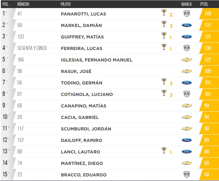Click the RAM logo for Bracco, Eduardo
This screenshot has width=219, height=181.
(x=187, y=174)
